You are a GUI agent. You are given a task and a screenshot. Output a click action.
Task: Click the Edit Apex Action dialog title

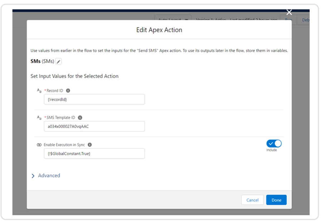click(159, 30)
